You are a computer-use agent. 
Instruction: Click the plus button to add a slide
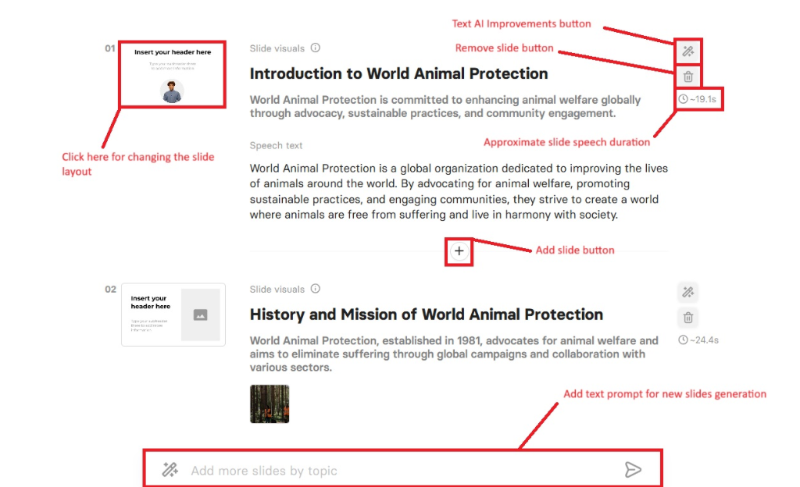point(459,251)
